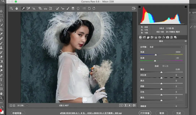Image resolution: width=196 pixels, height=115 pixels.
Task: Select the Red Eye Removal tool
Action: point(63,8)
